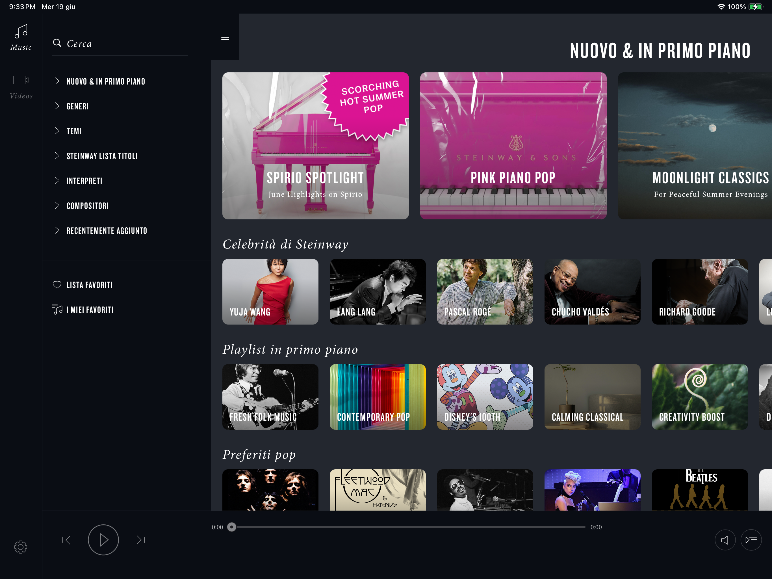Check the battery status icon
Viewport: 772px width, 579px height.
click(x=756, y=7)
